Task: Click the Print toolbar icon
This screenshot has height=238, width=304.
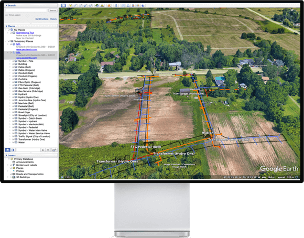Action: tap(128, 5)
